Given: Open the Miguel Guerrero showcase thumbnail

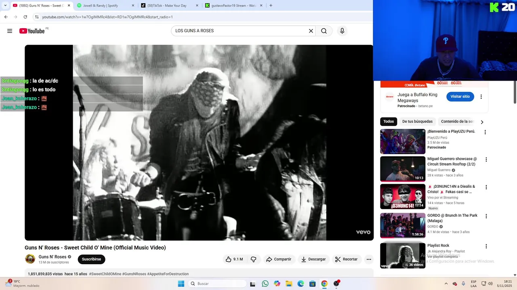Looking at the screenshot, I should (x=403, y=169).
